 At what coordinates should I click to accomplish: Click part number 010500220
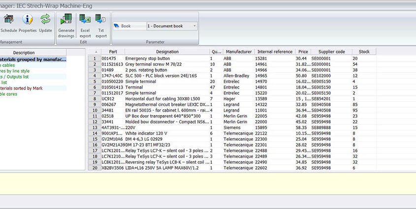click(x=112, y=82)
